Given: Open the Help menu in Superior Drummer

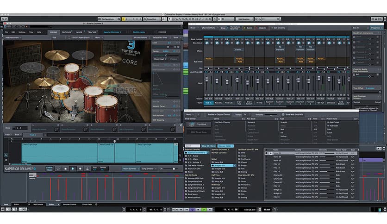Looking at the screenshot, I should 39,32.
